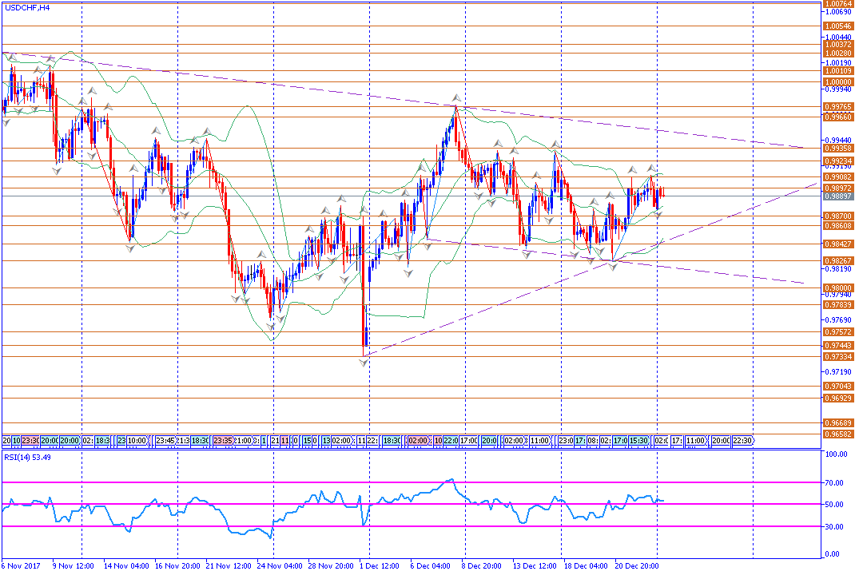The width and height of the screenshot is (863, 575).
Task: Select the 0.96929 level label
Action: click(838, 398)
